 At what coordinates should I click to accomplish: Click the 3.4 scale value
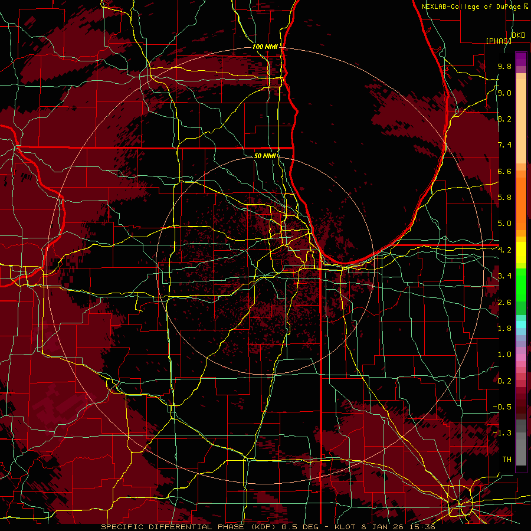point(504,276)
